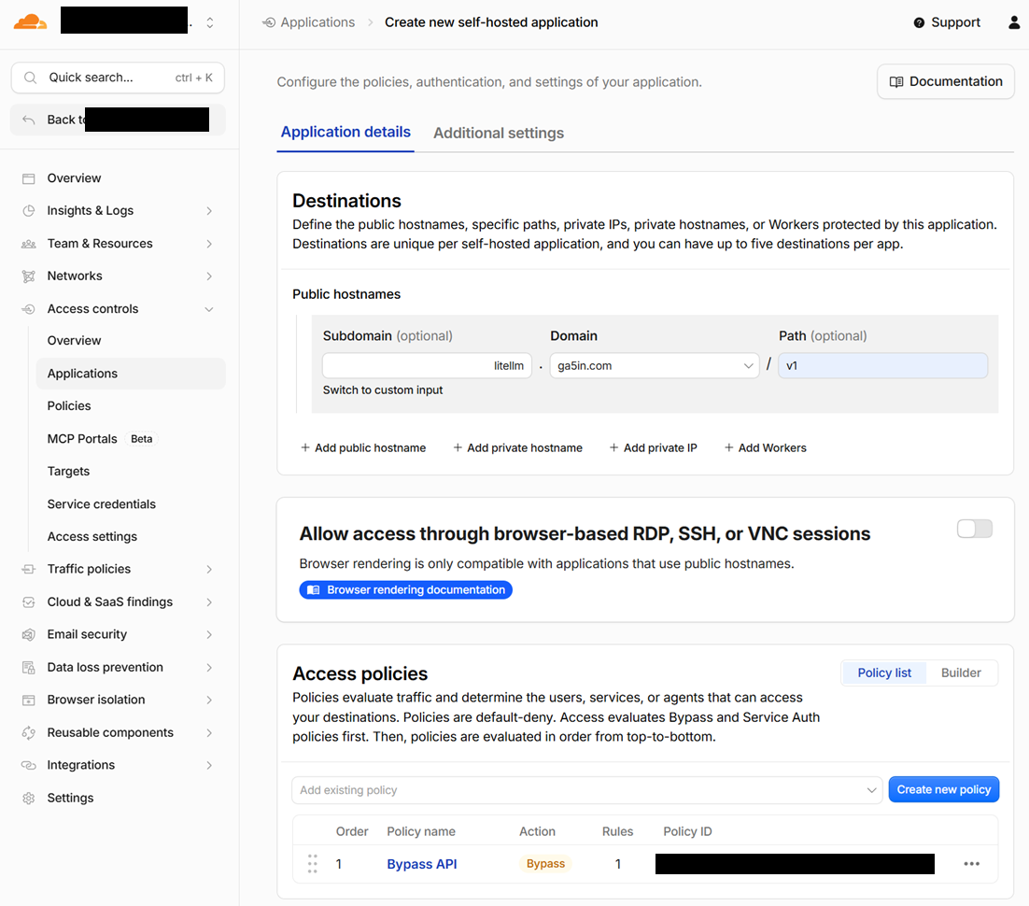Click the Back to account button

coord(119,120)
